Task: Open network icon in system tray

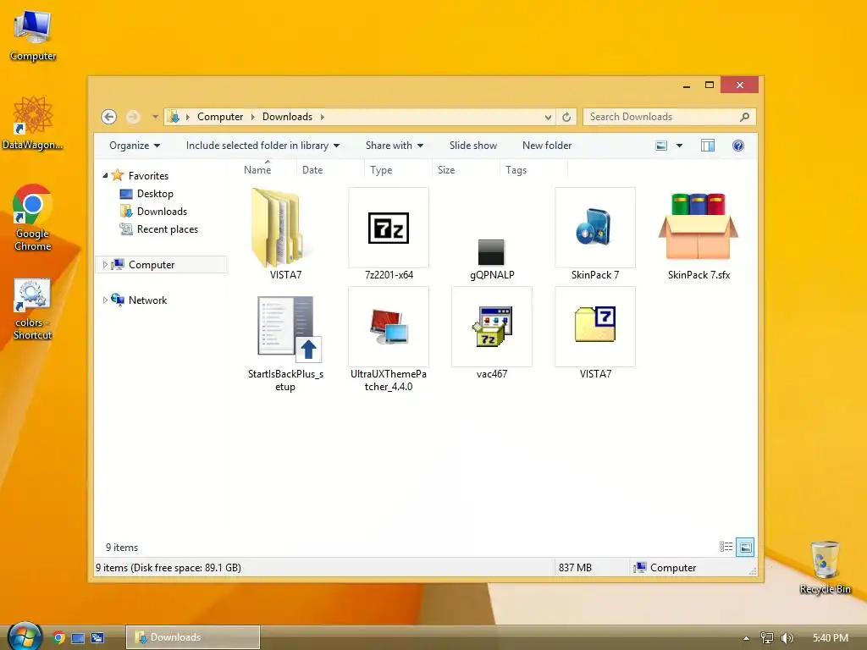Action: point(766,638)
